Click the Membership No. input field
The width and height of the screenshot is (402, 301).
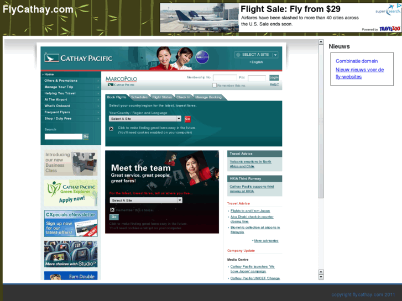coord(225,78)
